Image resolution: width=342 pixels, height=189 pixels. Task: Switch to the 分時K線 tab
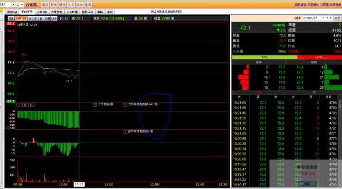click(x=42, y=12)
